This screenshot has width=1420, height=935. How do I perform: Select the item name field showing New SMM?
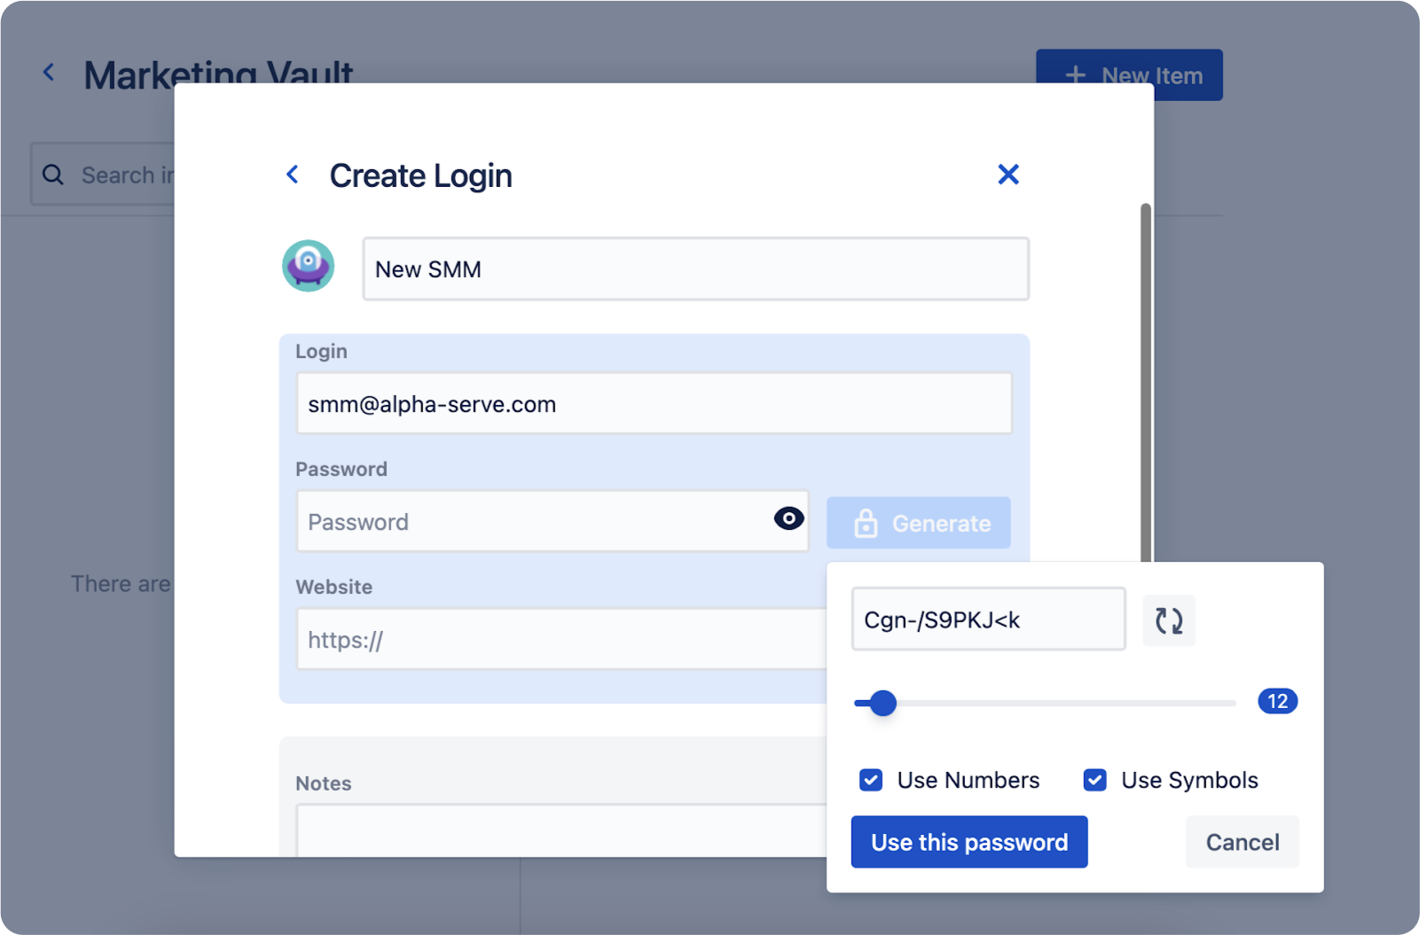pyautogui.click(x=695, y=269)
